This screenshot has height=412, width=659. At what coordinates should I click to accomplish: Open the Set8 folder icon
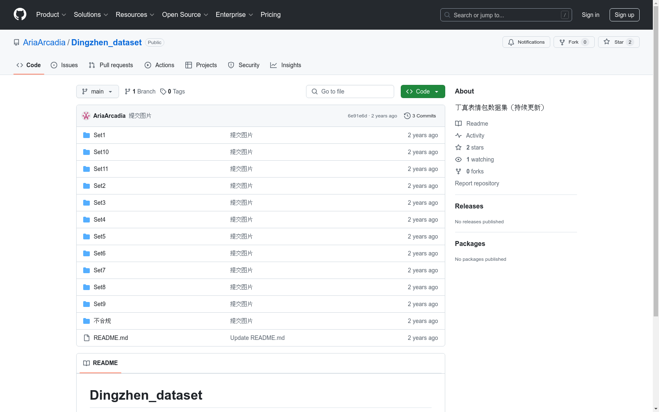pyautogui.click(x=86, y=287)
